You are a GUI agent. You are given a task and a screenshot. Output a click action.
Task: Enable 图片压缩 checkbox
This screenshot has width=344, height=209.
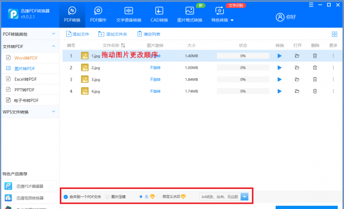tap(107, 197)
